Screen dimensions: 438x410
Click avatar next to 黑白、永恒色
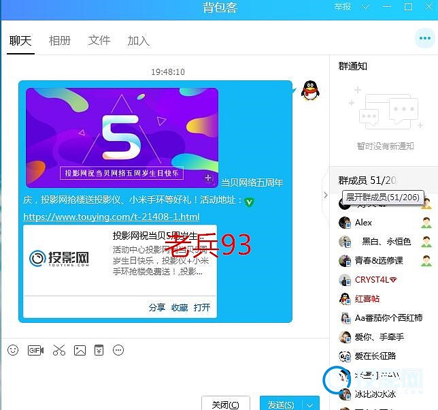(x=344, y=242)
